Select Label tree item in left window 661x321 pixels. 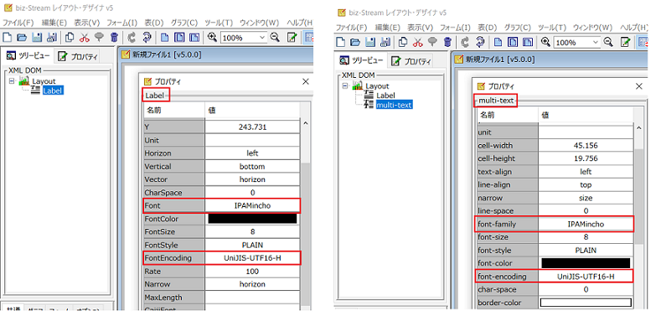pos(53,90)
